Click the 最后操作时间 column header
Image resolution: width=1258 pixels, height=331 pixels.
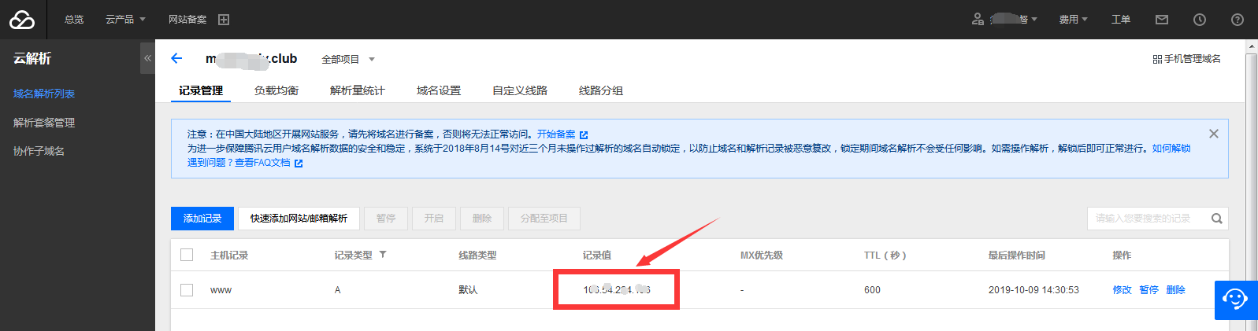pos(1017,256)
